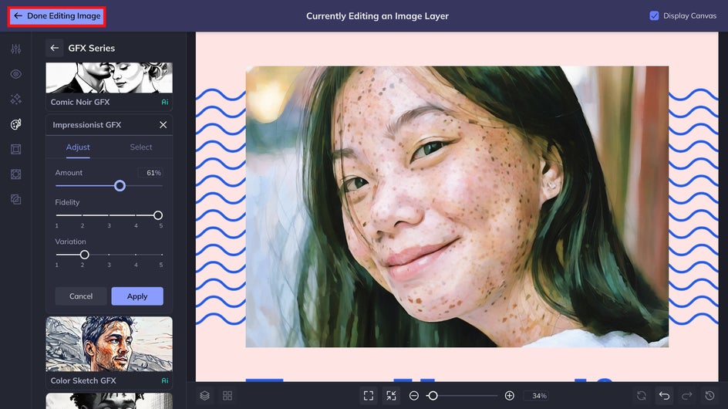Switch to the Adjust tab
The height and width of the screenshot is (409, 728).
(x=78, y=147)
